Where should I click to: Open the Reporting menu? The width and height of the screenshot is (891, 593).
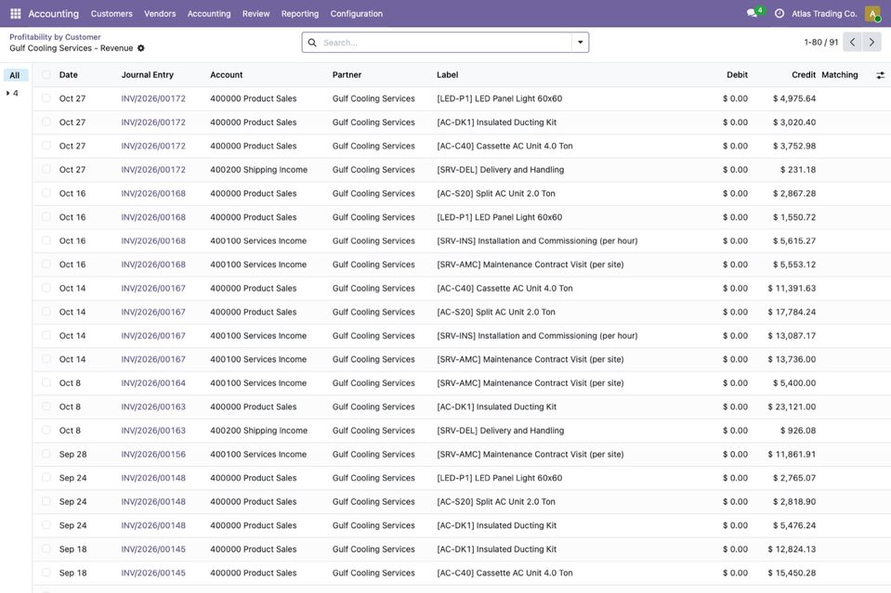click(300, 14)
